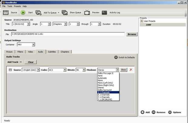
Task: Open the Activity Log terminal icon
Action: (x=104, y=13)
